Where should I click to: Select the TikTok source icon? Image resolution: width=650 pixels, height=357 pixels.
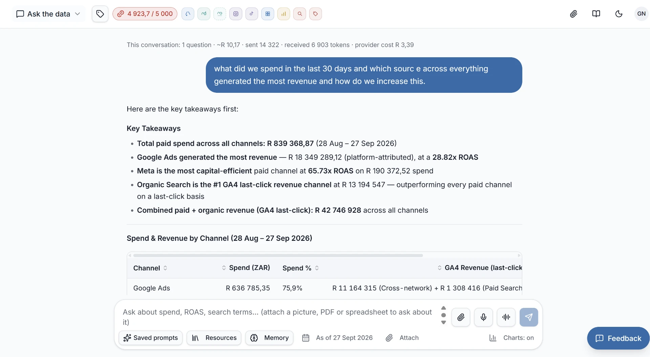pos(252,14)
